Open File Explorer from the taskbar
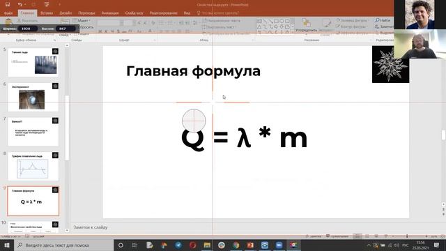 coord(207,245)
